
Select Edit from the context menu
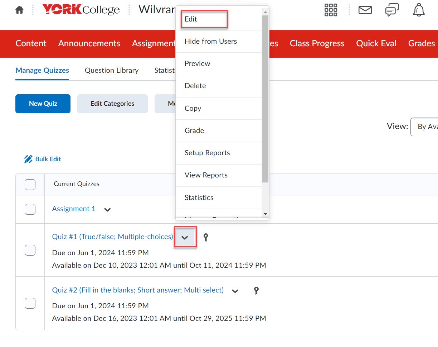pyautogui.click(x=191, y=19)
